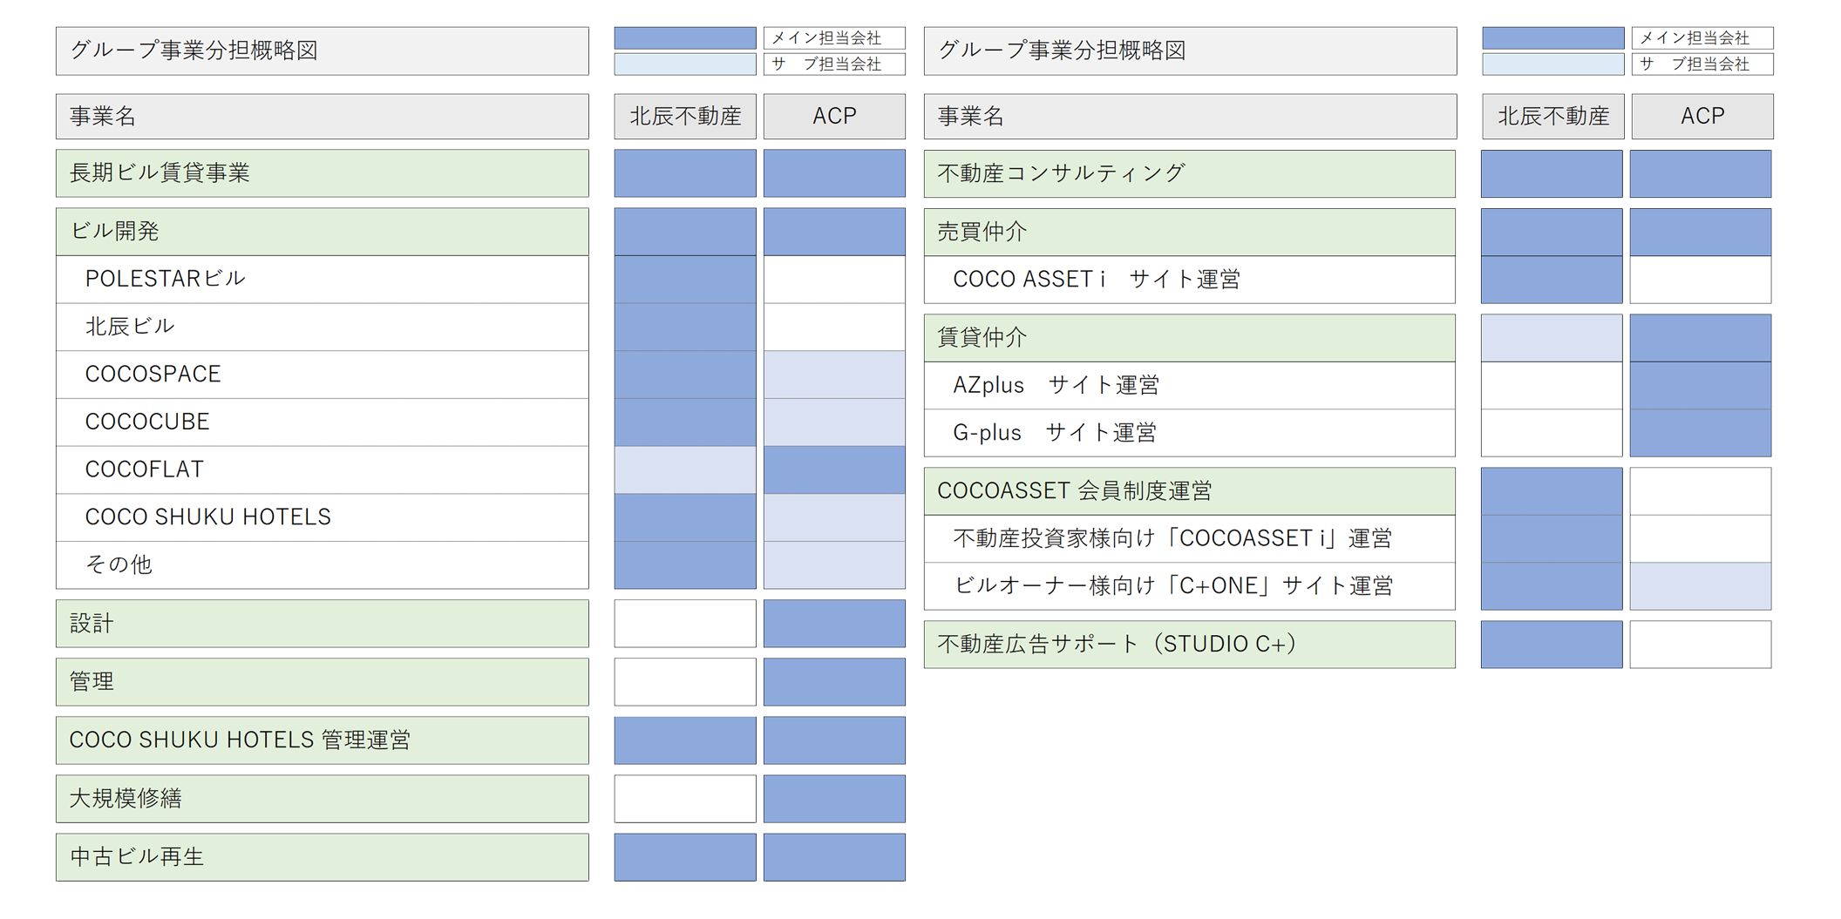Select the COCOASSET 会員制度運営 header
The image size is (1841, 919).
point(1190,491)
